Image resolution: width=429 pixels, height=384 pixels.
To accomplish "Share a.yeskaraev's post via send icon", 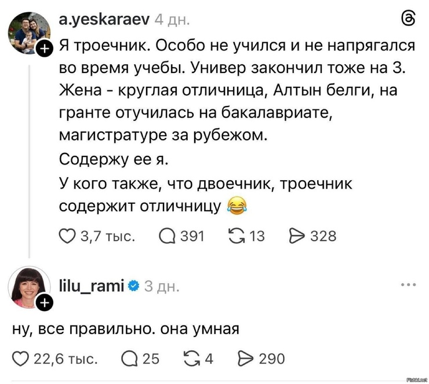I will 296,236.
